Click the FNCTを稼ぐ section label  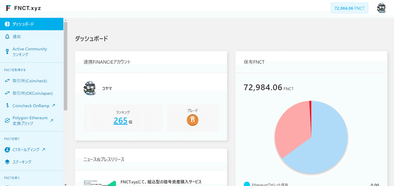[12, 139]
